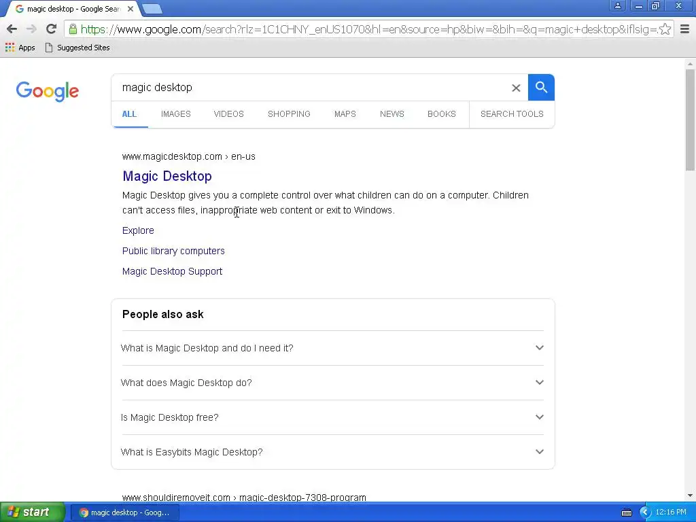The height and width of the screenshot is (522, 696).
Task: Click the address bar URL
Action: point(368,29)
